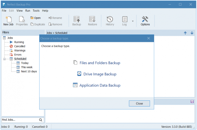Collapse the Scheduled tree node
The image size is (197, 130).
coord(5,59)
